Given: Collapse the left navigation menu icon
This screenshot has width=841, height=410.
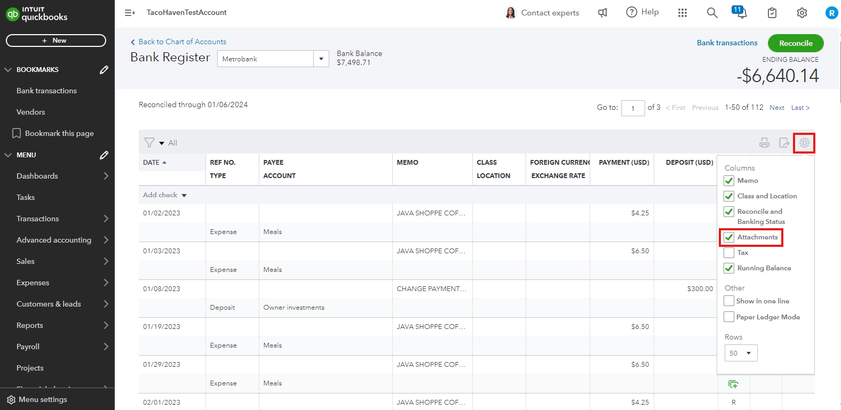Looking at the screenshot, I should (x=130, y=12).
